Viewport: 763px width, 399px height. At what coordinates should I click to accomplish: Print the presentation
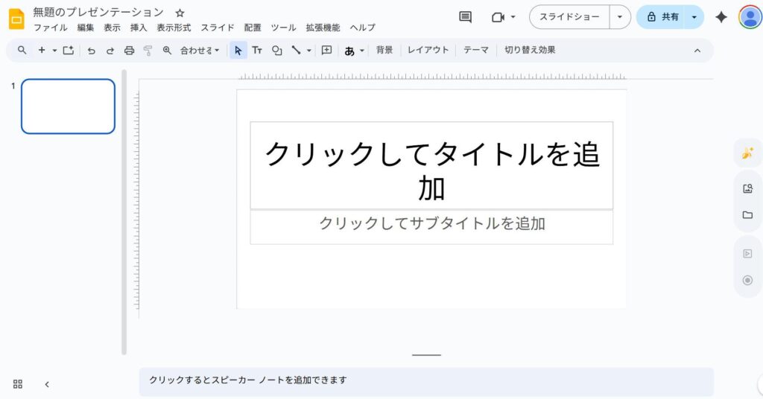(x=129, y=51)
